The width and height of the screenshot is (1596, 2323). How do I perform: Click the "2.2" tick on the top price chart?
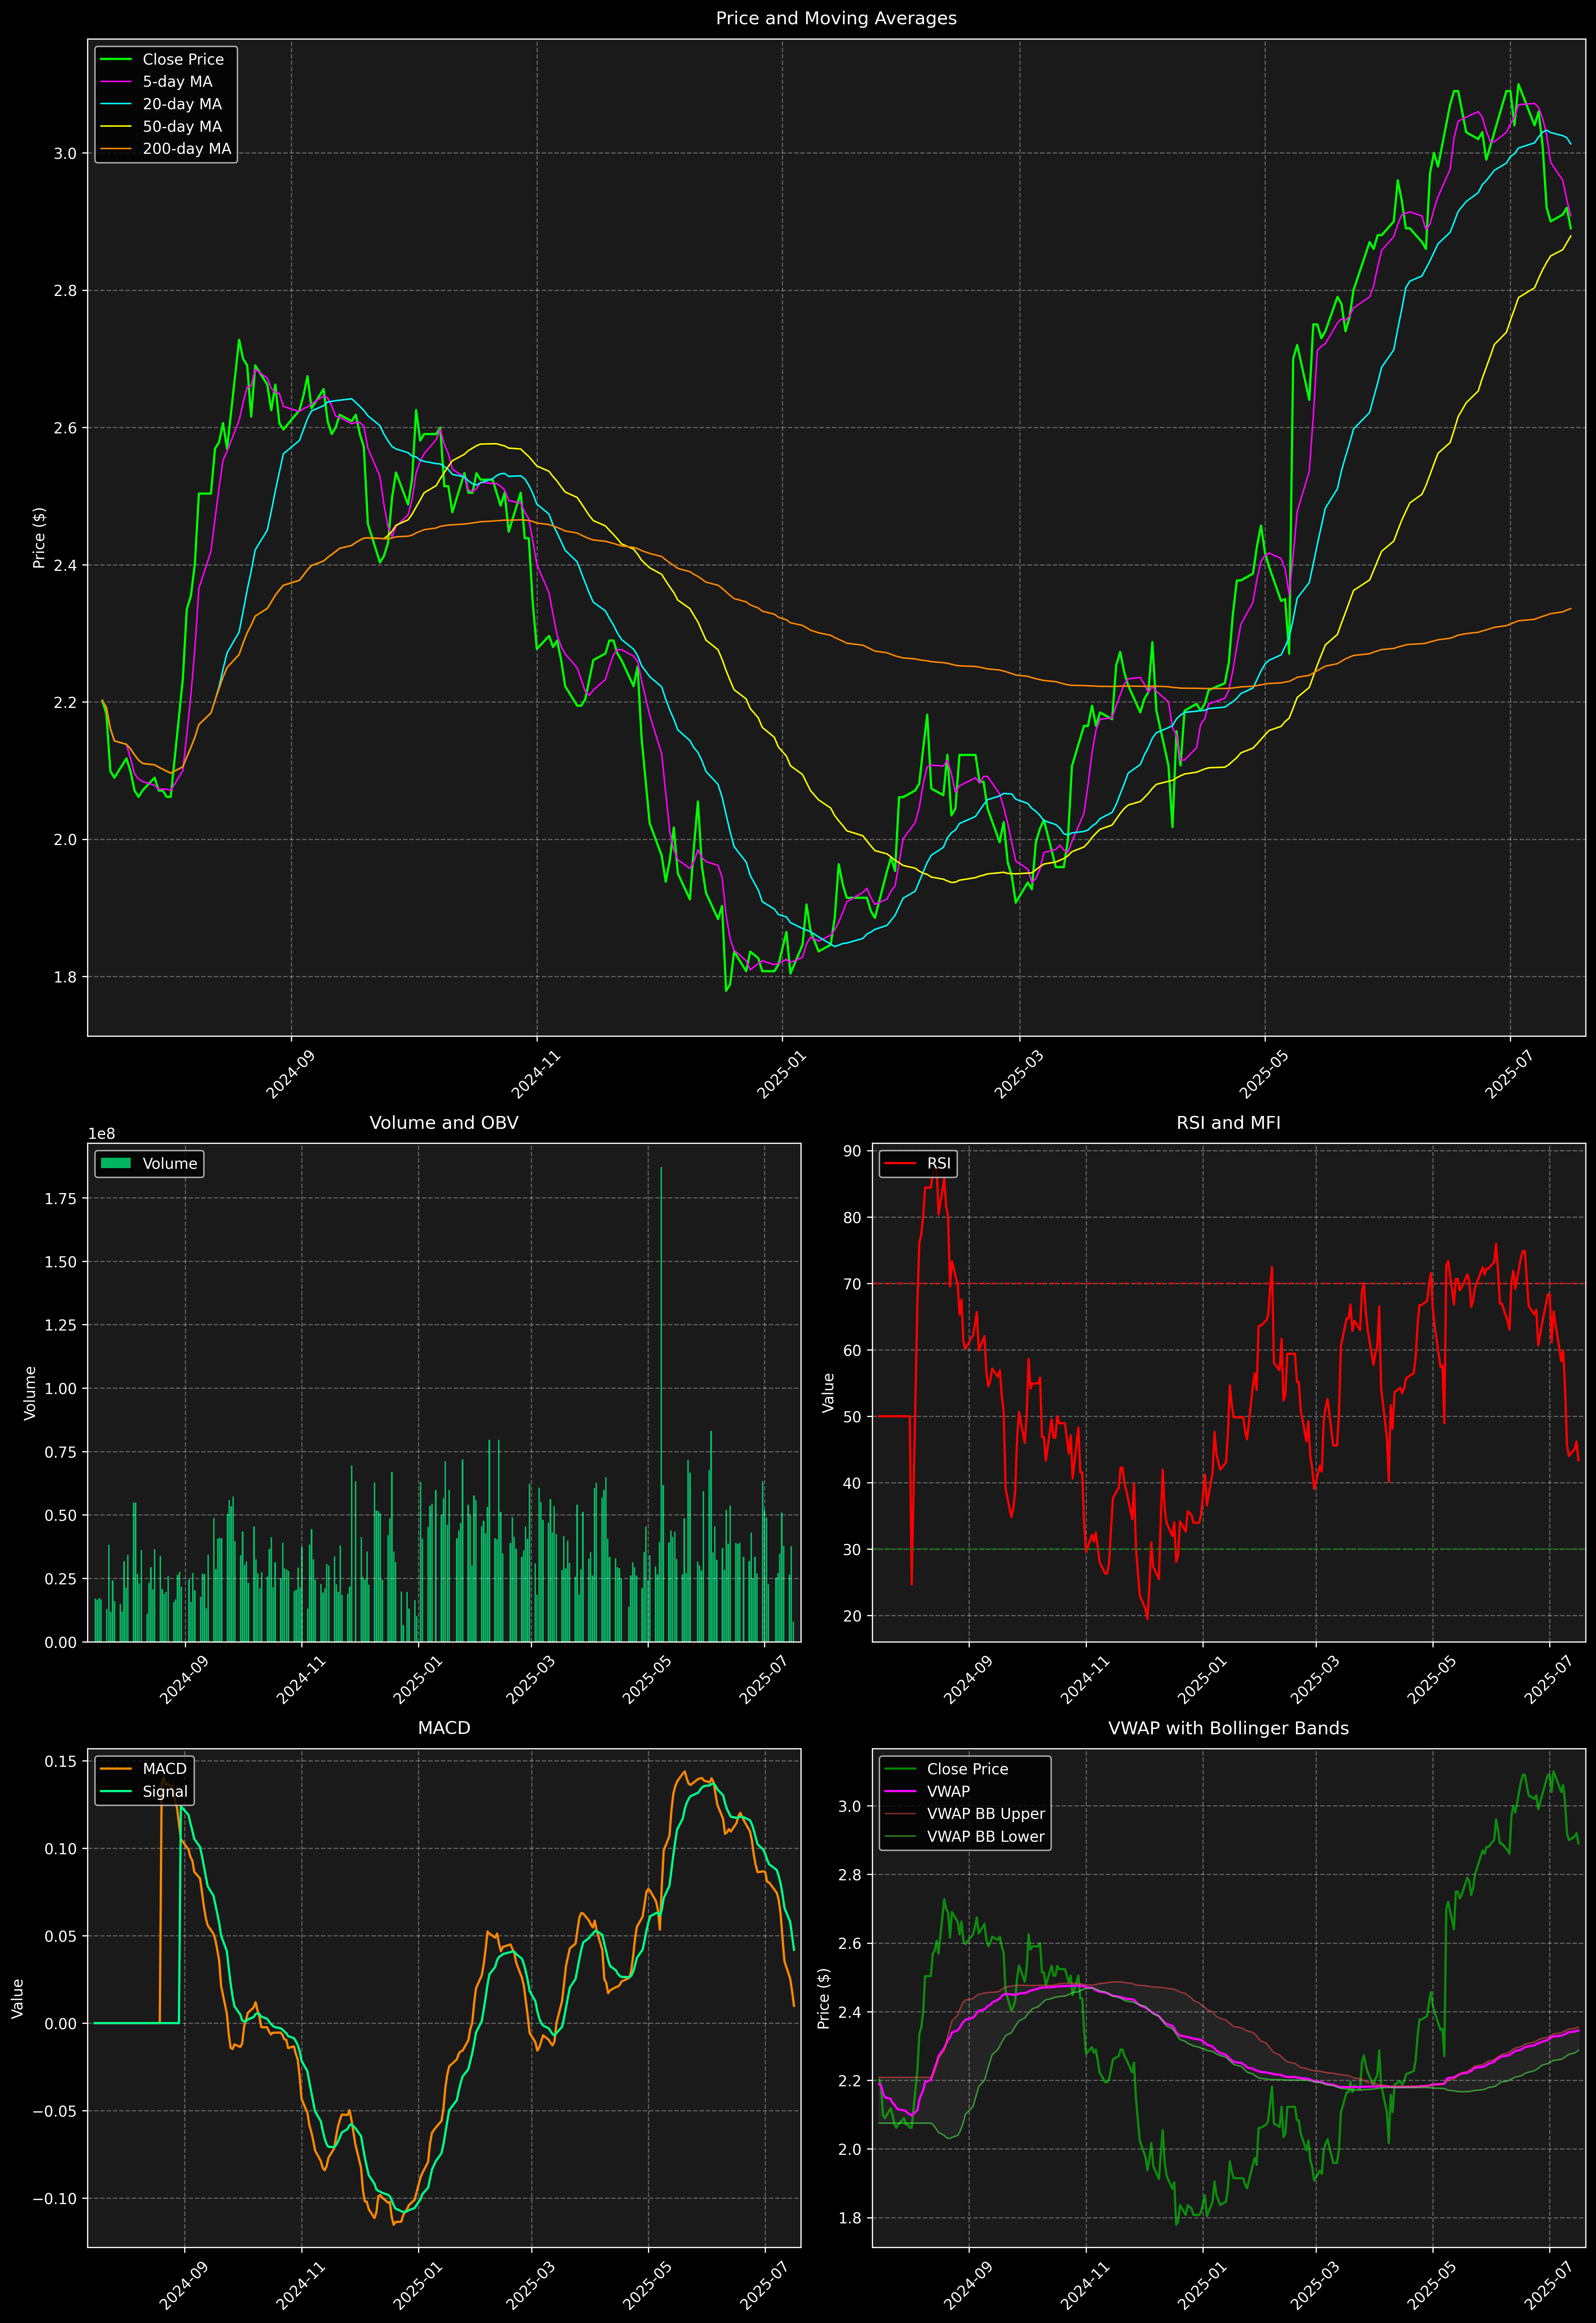[x=65, y=703]
